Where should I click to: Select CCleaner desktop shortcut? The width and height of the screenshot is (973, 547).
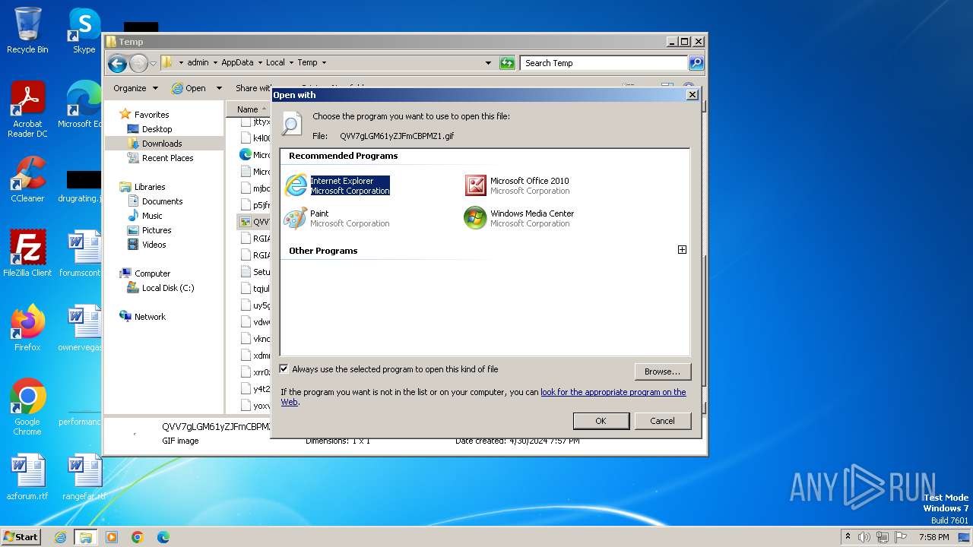click(x=27, y=179)
